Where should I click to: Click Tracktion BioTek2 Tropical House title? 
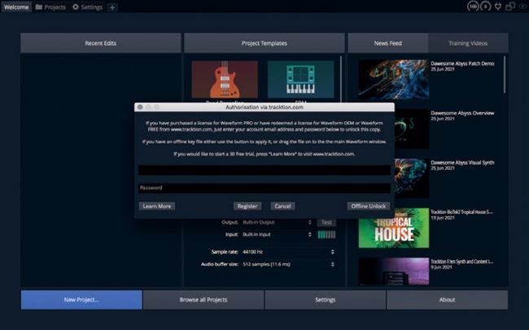point(461,212)
